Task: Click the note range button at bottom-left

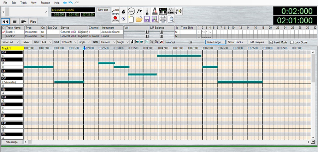Action: (12, 142)
